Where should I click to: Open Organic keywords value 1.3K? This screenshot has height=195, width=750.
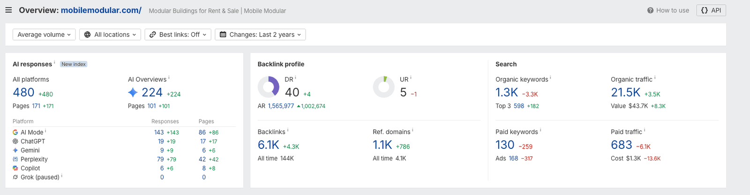[507, 93]
